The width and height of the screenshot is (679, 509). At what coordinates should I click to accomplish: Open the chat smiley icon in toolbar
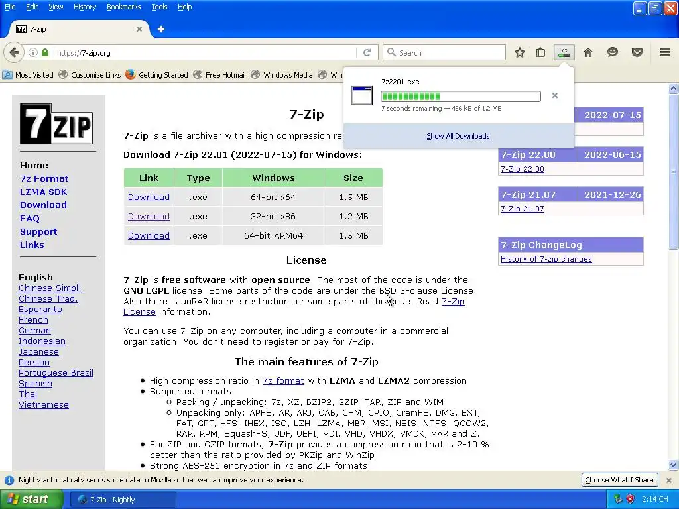612,53
